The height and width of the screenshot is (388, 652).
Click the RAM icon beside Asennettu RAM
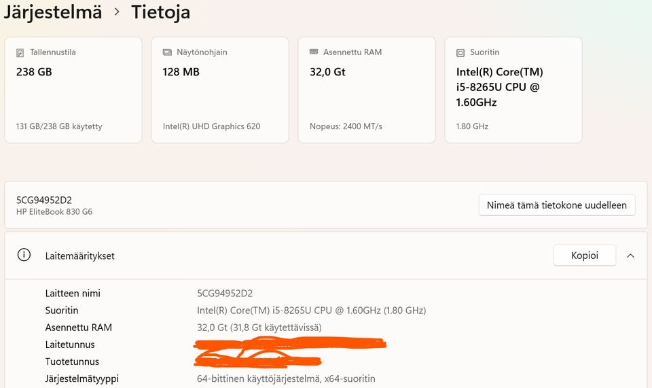[x=314, y=52]
